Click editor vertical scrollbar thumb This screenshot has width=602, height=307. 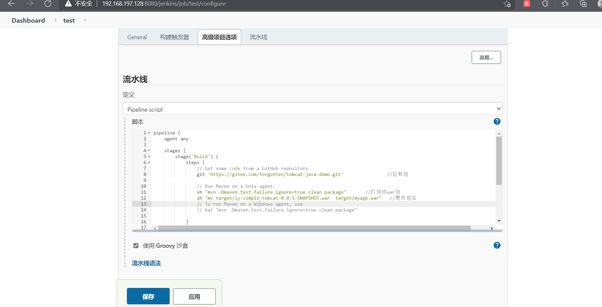499,160
